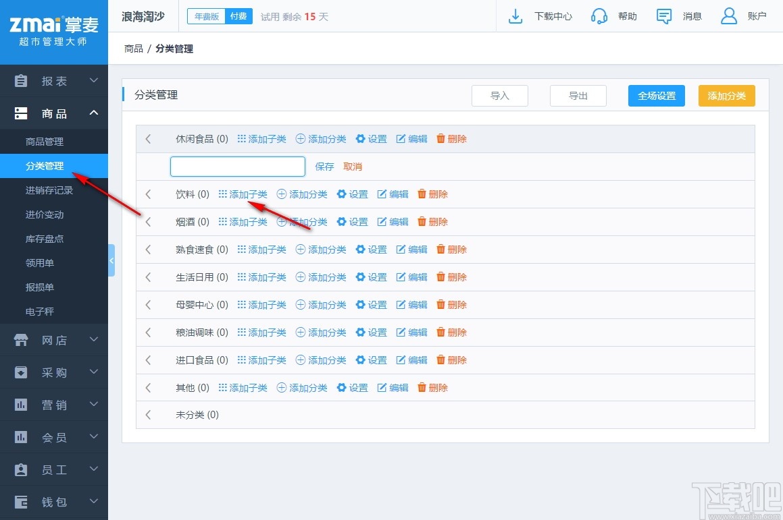The image size is (783, 520).
Task: Expand the 营销 sidebar menu chevron
Action: [x=93, y=405]
